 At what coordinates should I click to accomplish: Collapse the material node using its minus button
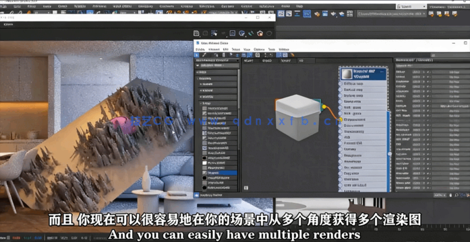(x=382, y=72)
